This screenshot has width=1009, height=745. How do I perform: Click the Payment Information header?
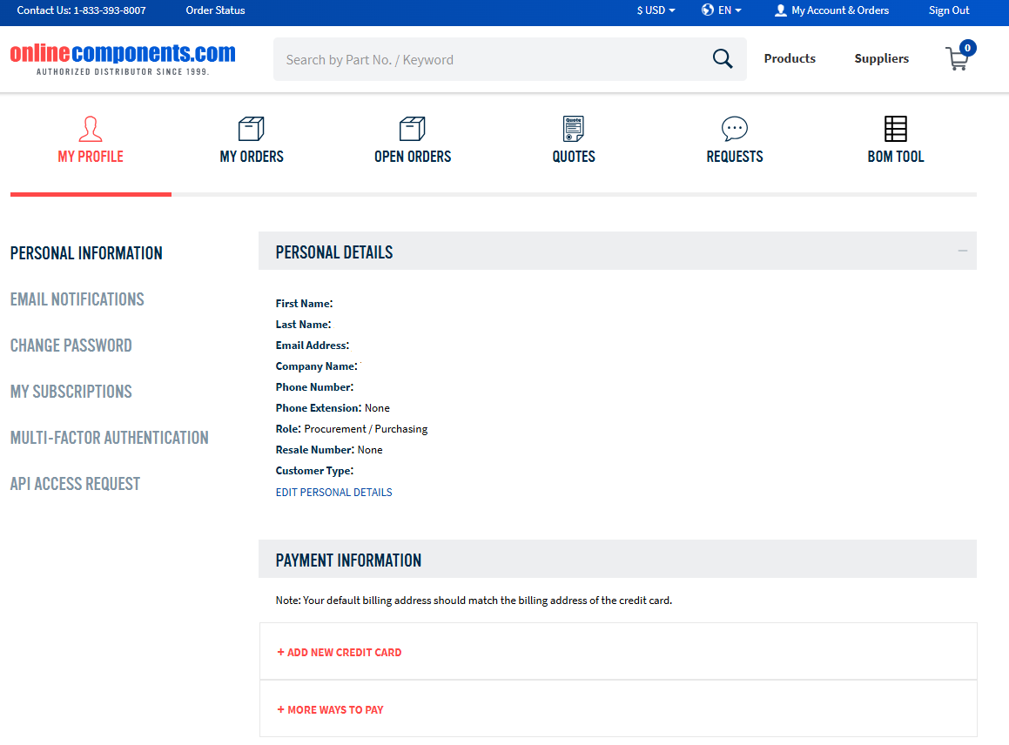coord(618,559)
